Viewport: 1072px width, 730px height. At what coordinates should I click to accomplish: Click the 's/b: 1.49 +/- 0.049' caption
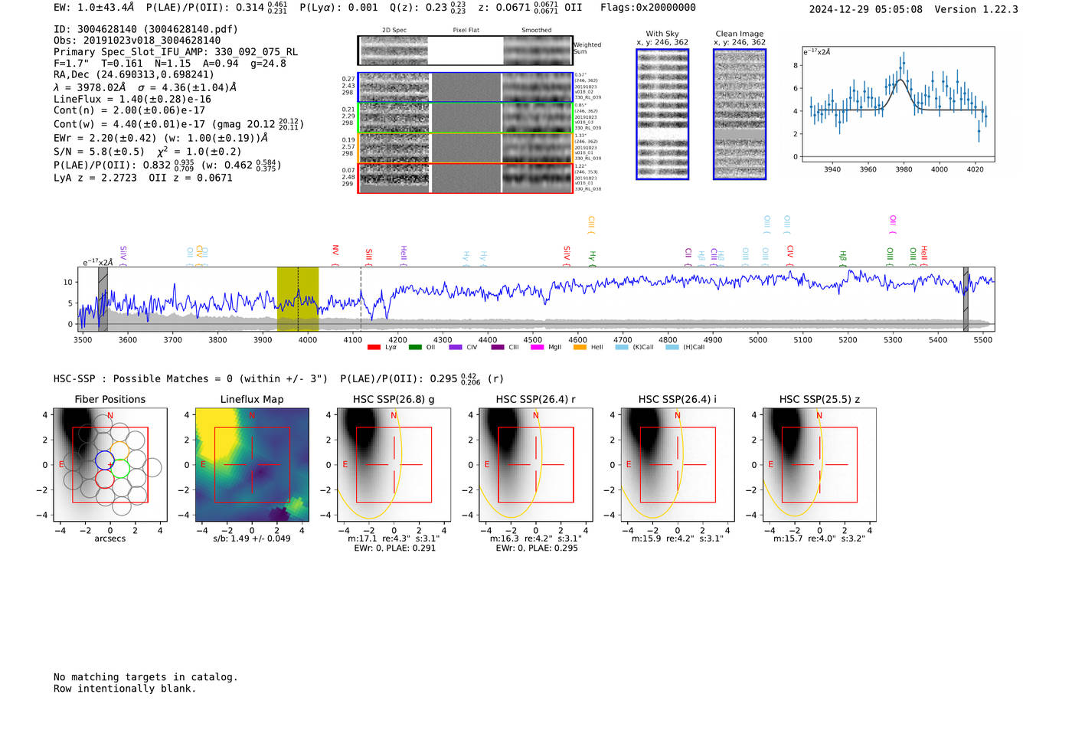coord(252,538)
